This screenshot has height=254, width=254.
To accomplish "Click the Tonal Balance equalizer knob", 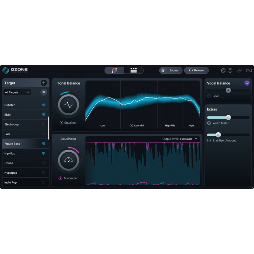I will pos(69,105).
